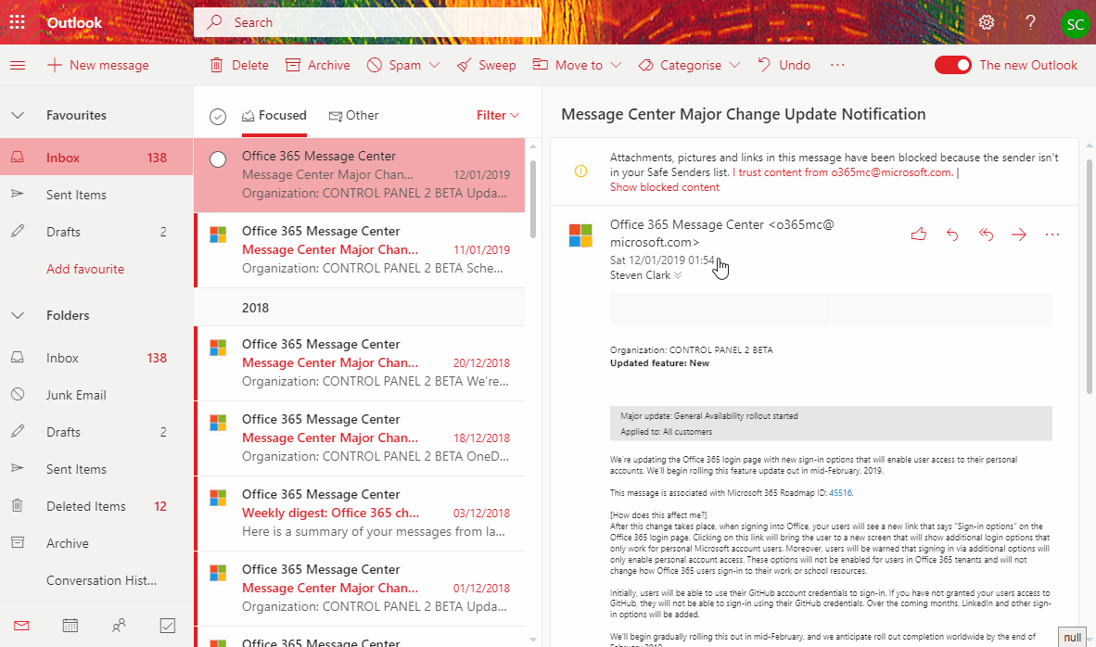The image size is (1096, 647).
Task: Open the Filter dropdown
Action: pyautogui.click(x=498, y=116)
